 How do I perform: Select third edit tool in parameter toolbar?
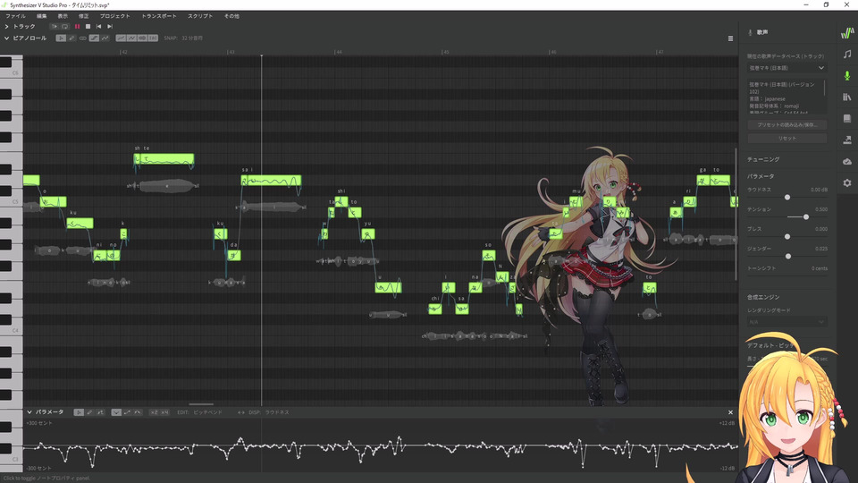[100, 412]
